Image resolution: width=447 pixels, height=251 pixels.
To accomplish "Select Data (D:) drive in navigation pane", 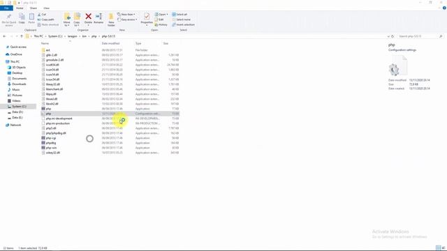I will (x=17, y=112).
